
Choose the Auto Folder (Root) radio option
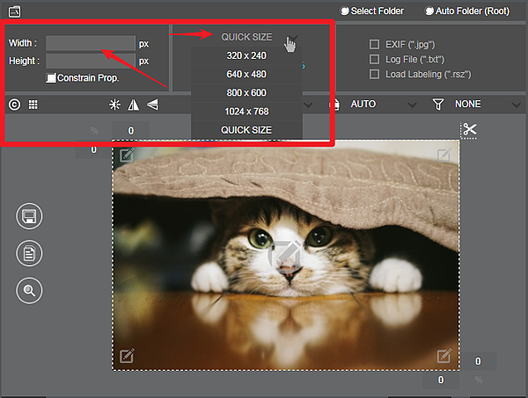[x=467, y=11]
